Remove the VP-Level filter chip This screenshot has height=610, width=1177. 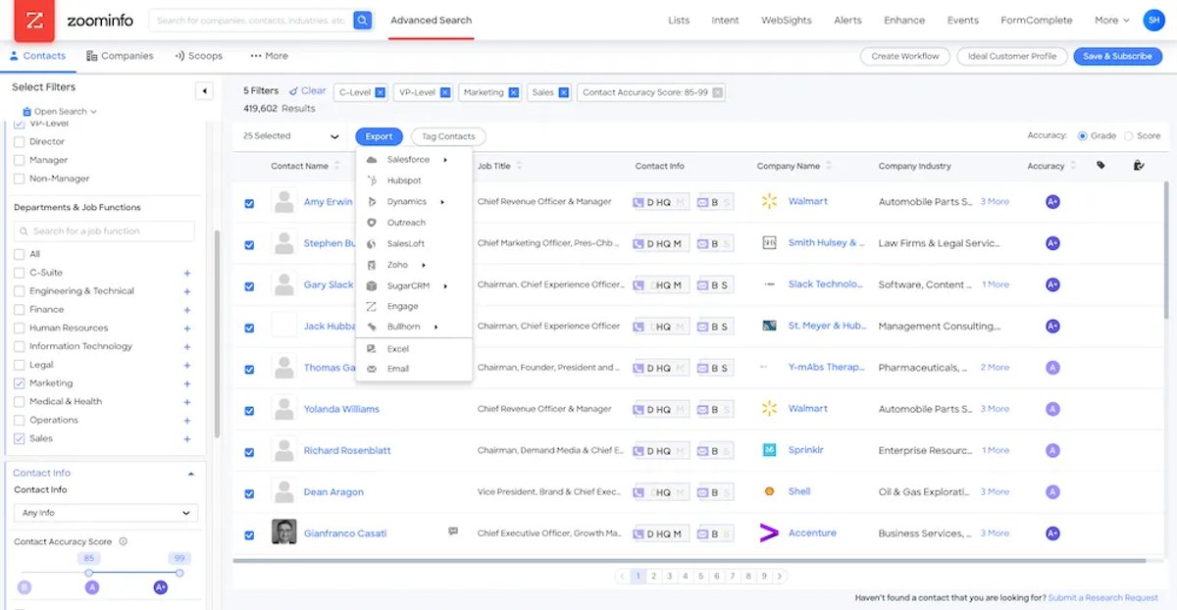445,92
